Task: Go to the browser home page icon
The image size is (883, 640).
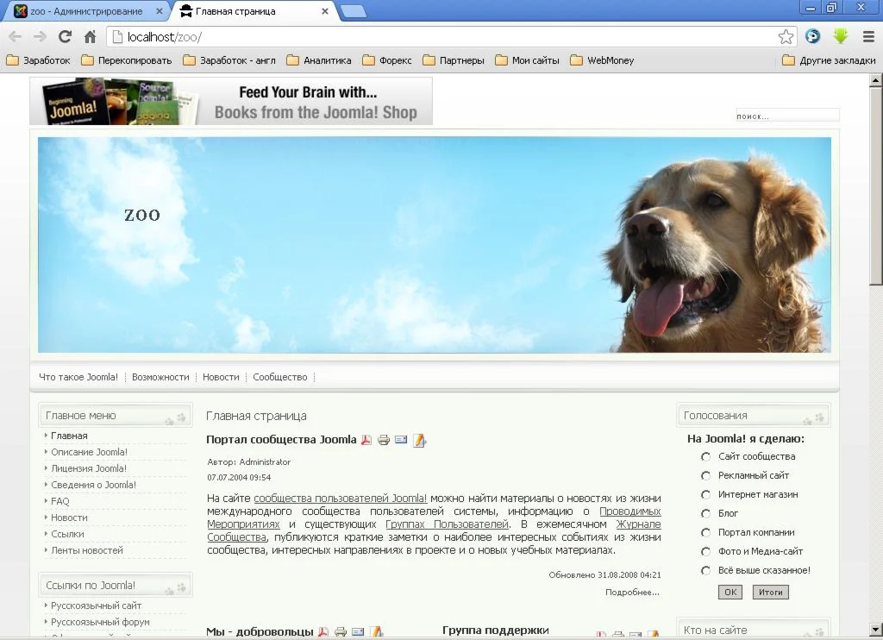Action: [x=90, y=36]
